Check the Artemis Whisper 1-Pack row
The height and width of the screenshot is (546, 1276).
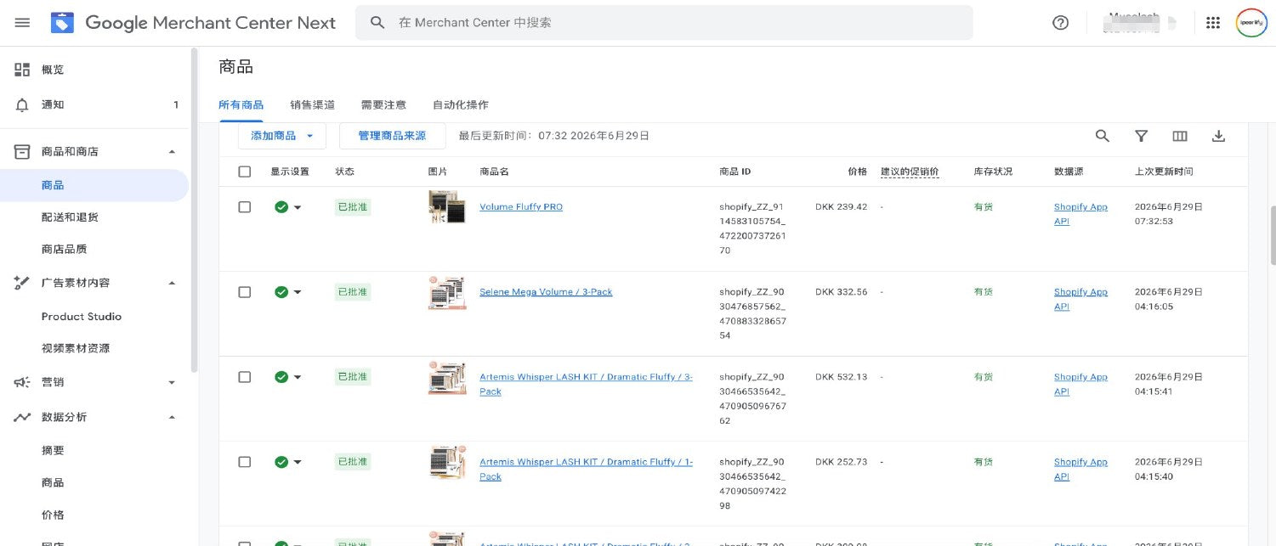click(x=245, y=462)
